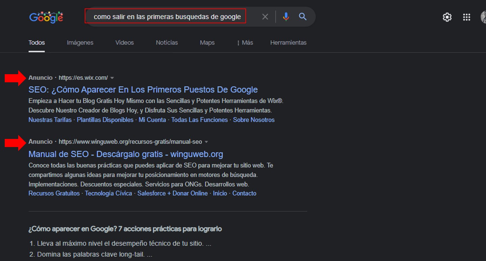Switch to the Imágenes tab
Screen dimensions: 486x261
click(80, 42)
